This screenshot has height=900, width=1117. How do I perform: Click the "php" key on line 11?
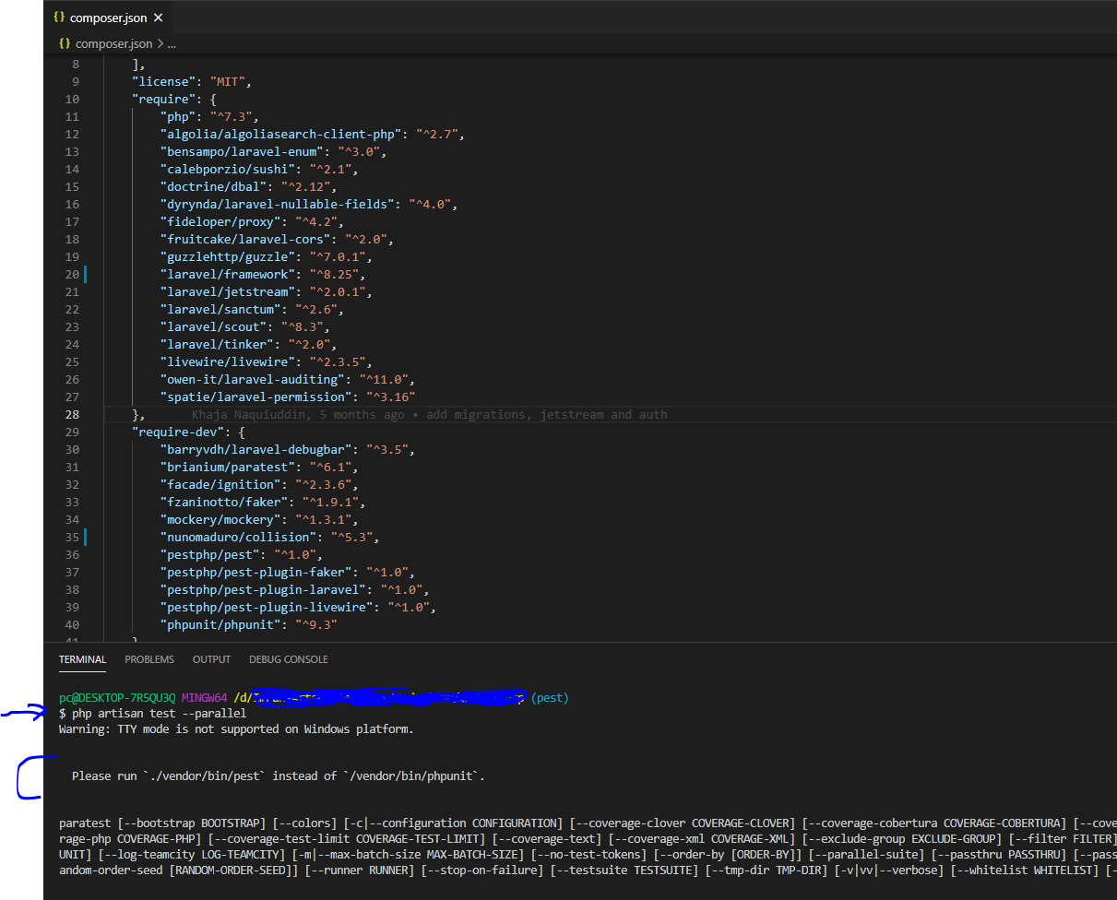[178, 116]
